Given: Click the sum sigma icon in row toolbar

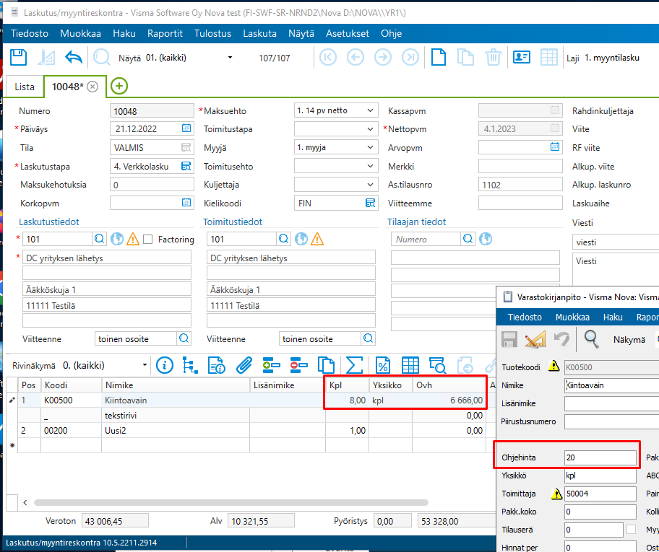Looking at the screenshot, I should (354, 365).
